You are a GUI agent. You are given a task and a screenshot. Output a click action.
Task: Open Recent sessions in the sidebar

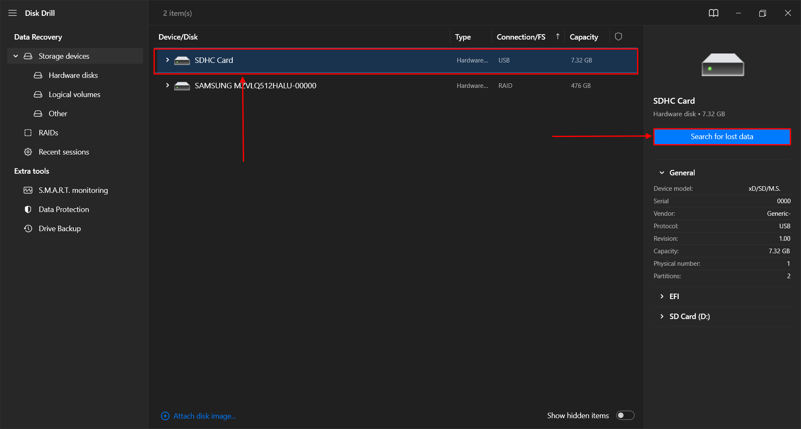[64, 152]
